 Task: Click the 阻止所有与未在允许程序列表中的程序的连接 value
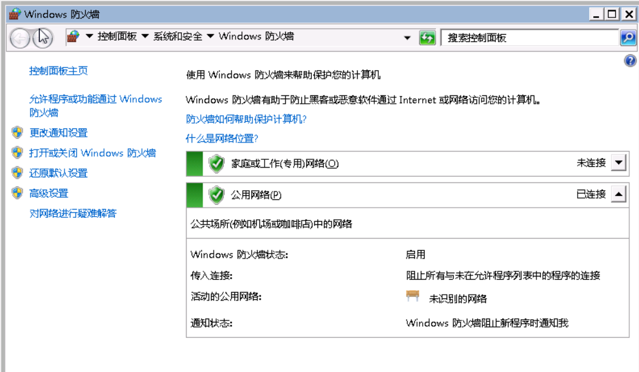[x=503, y=275]
